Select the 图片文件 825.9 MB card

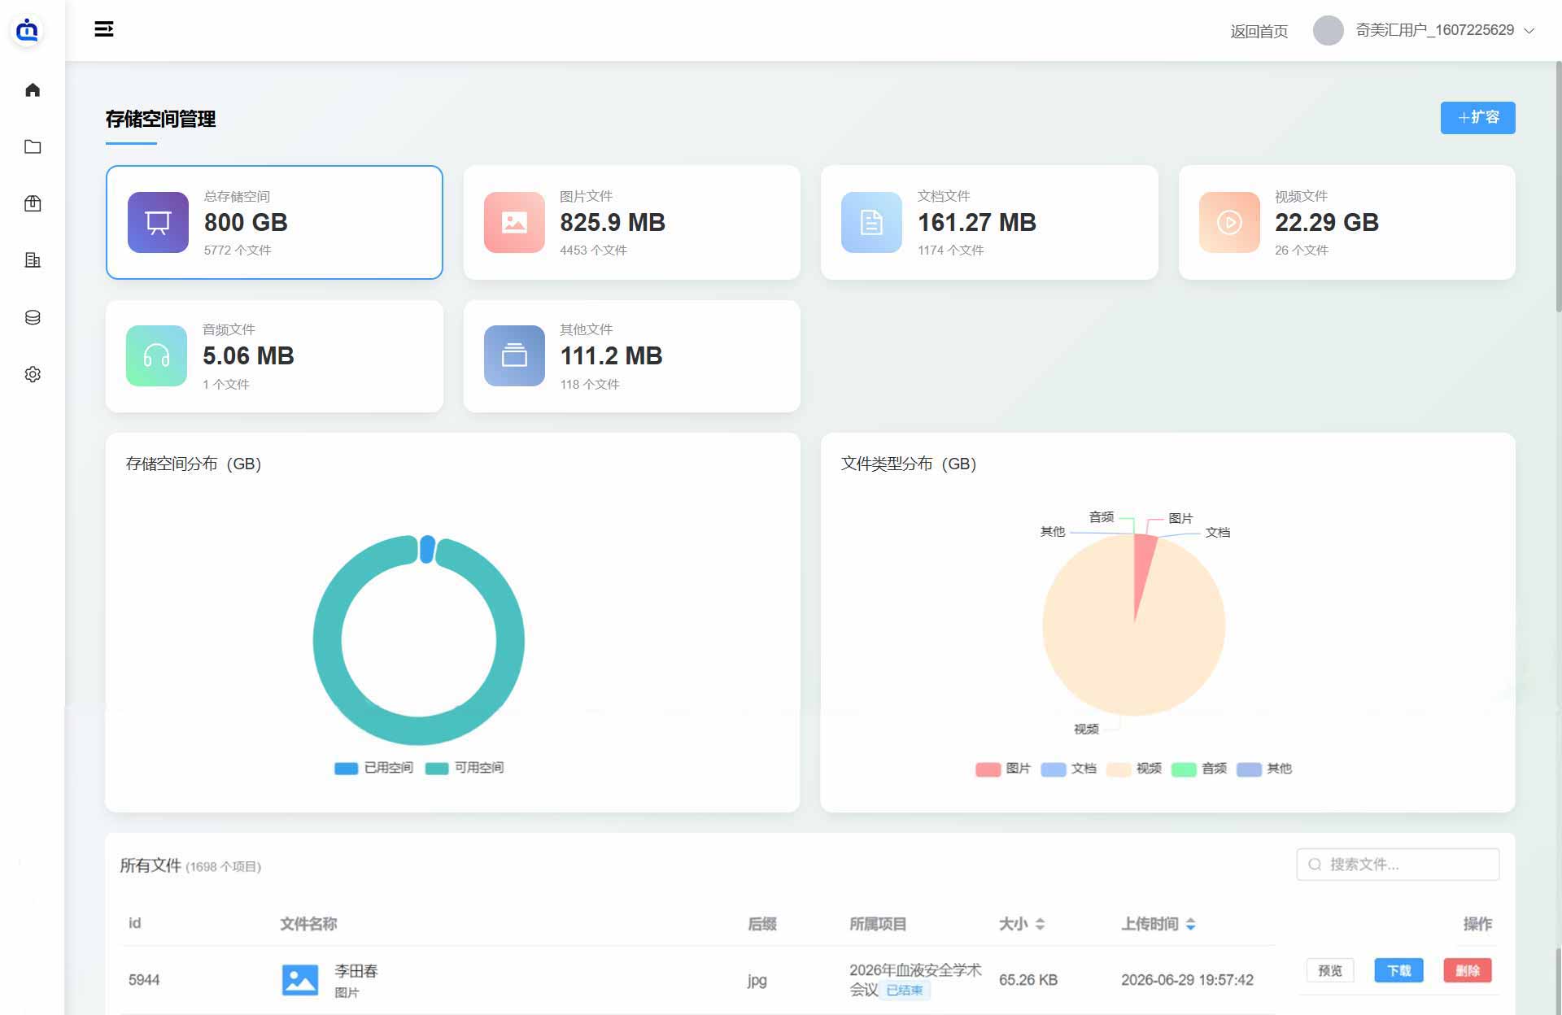coord(632,222)
